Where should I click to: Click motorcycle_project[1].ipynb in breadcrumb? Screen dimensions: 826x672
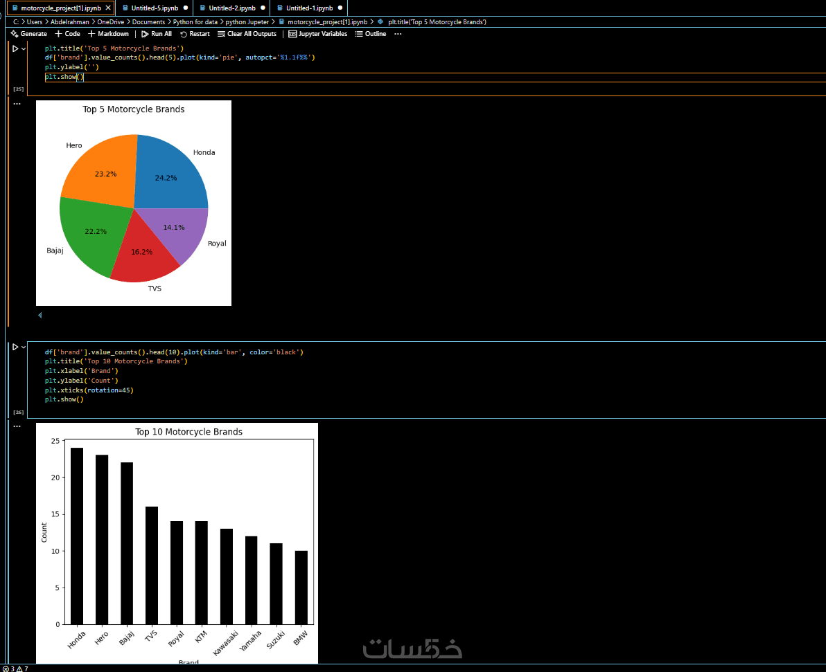(327, 22)
